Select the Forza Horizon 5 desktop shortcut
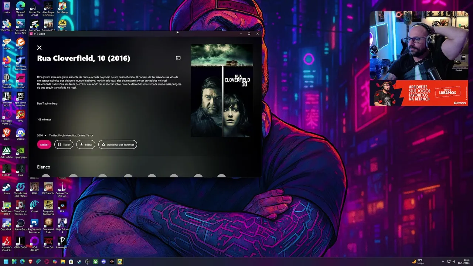 pyautogui.click(x=21, y=81)
